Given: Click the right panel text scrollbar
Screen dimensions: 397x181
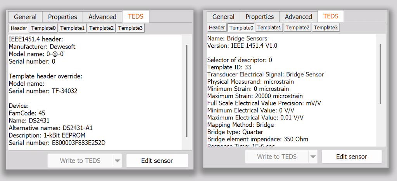Looking at the screenshot, I should coord(380,73).
